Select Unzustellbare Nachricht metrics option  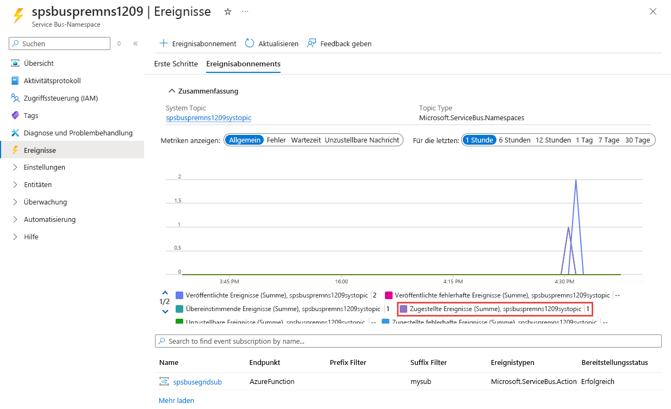(362, 140)
